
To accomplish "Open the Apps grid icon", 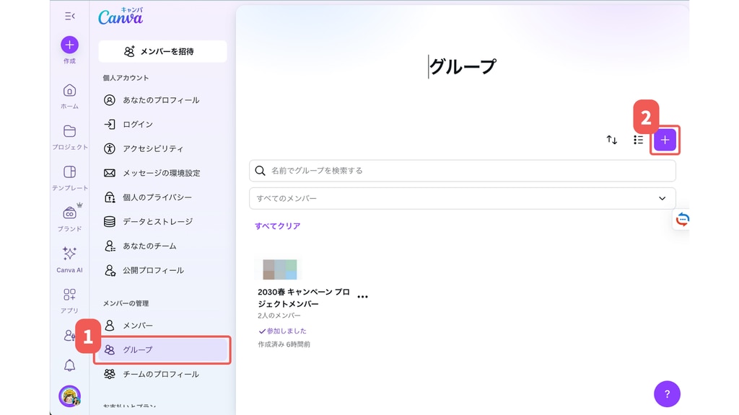I will [69, 295].
